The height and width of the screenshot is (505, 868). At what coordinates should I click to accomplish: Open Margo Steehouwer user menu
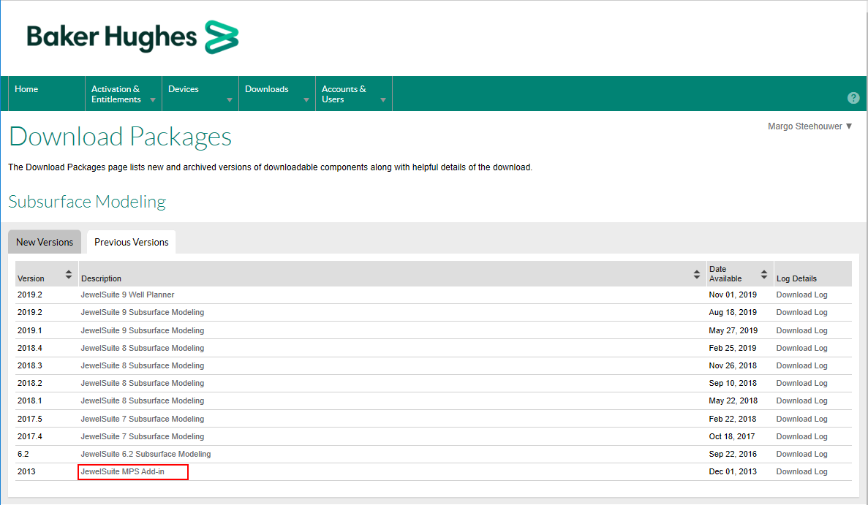click(x=809, y=126)
